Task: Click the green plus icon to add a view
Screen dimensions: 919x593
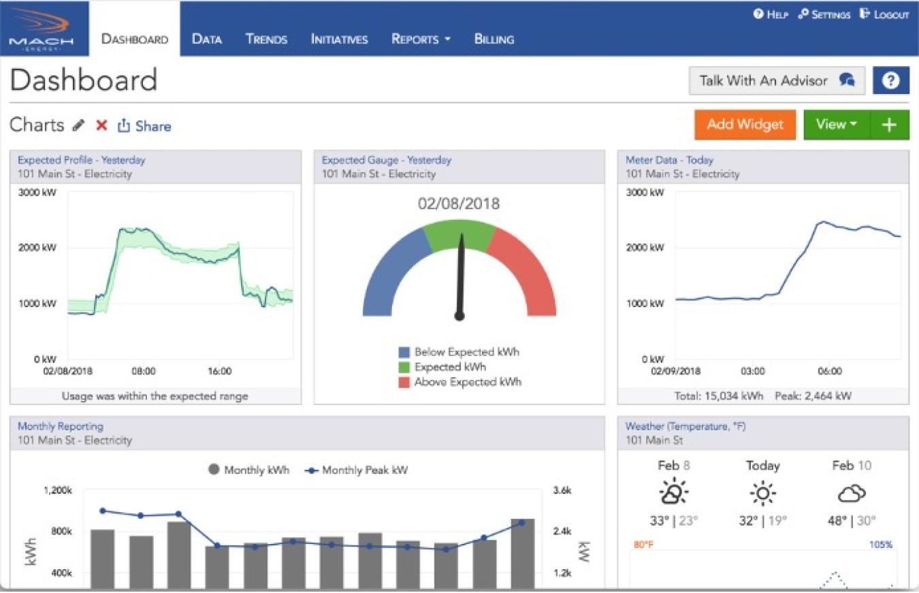Action: 889,125
